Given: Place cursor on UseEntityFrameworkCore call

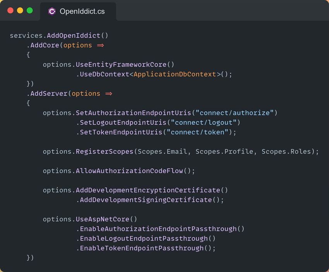Looking at the screenshot, I should pos(125,65).
